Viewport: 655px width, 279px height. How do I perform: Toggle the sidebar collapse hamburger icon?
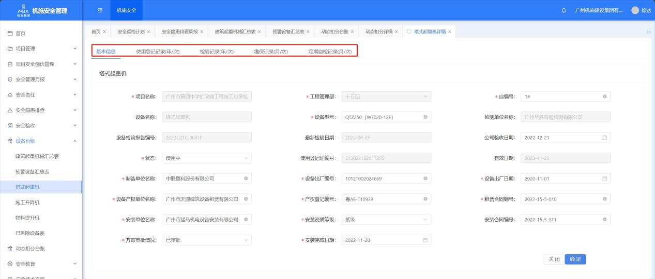[100, 11]
